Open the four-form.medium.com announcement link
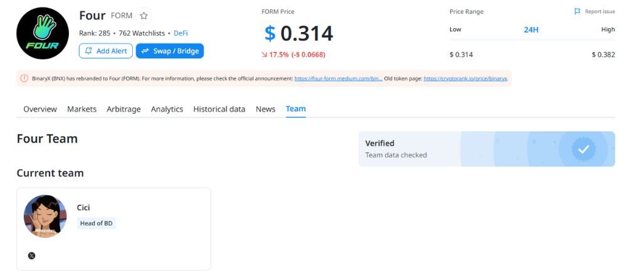The image size is (627, 278). pos(338,78)
